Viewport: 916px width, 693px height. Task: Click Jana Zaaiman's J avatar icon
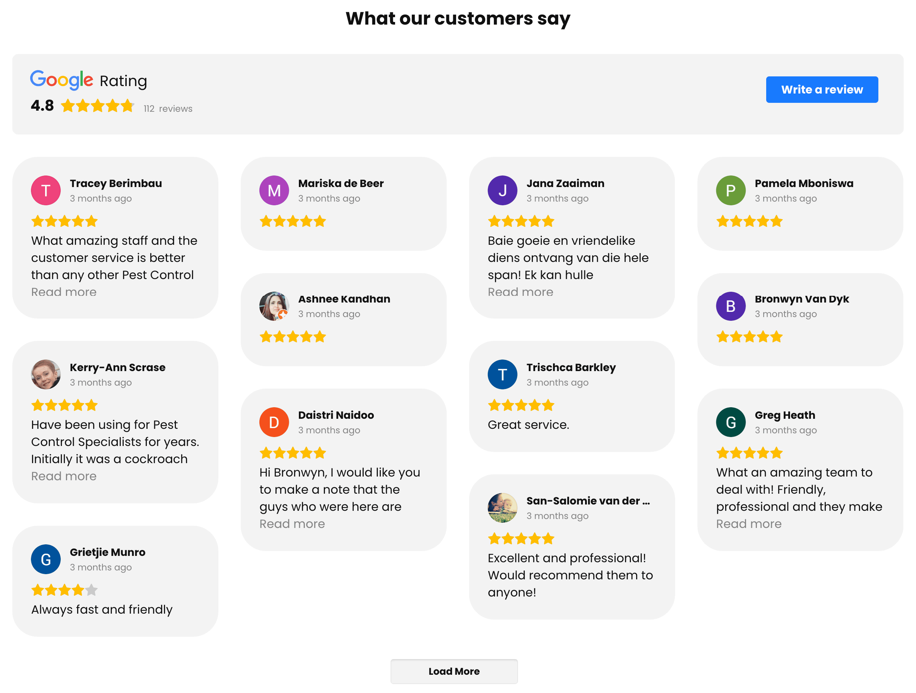pos(502,190)
